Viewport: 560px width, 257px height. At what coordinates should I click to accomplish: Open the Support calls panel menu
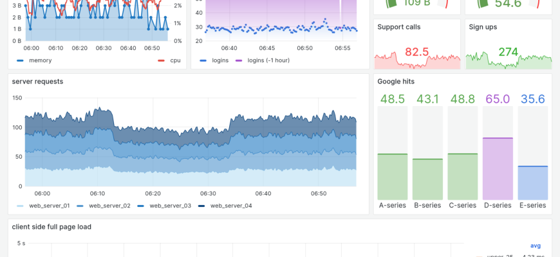point(399,27)
